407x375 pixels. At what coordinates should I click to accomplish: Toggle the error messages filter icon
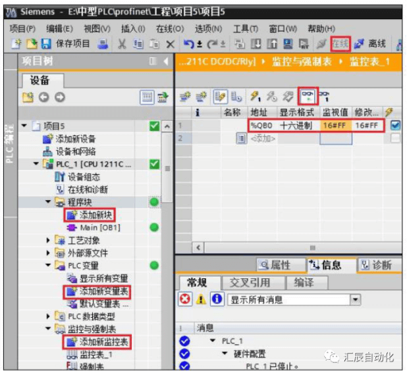pos(185,299)
